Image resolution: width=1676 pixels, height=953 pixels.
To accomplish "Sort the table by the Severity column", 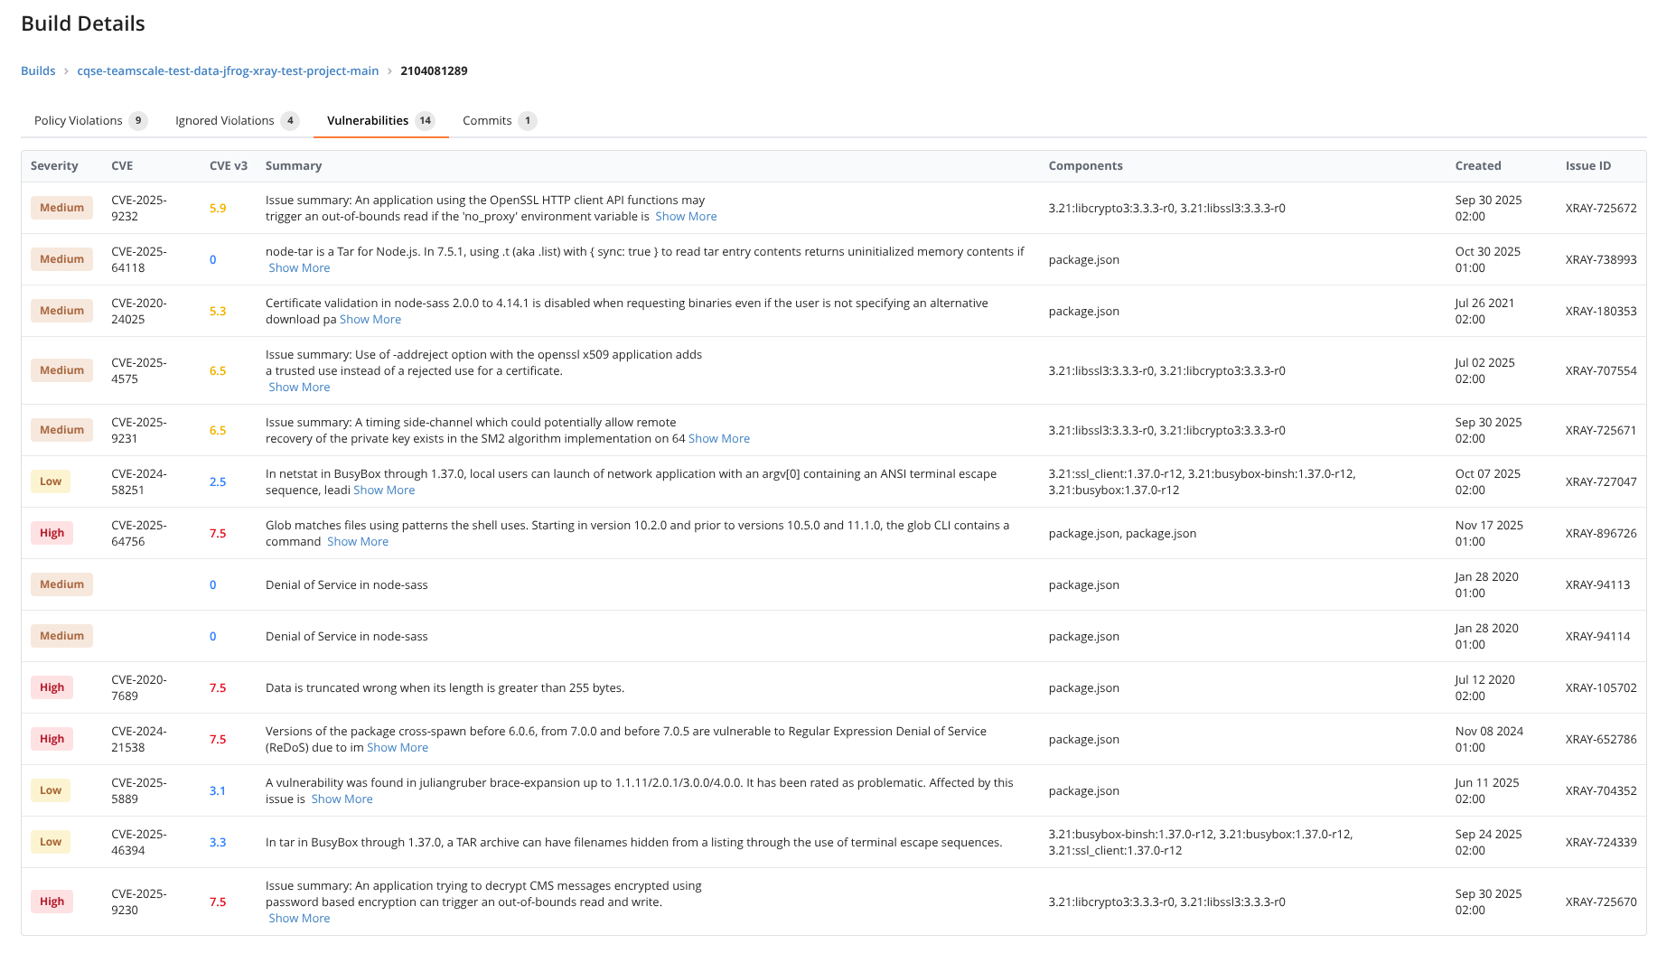I will (55, 165).
